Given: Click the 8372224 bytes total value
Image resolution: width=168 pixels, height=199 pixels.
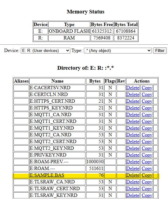Looking at the screenshot, I should (126, 38).
